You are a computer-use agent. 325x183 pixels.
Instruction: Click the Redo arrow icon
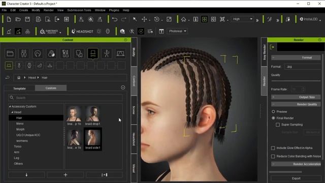tap(124, 19)
